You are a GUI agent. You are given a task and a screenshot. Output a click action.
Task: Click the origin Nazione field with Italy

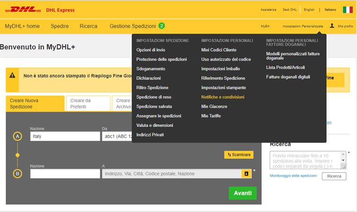[x=65, y=136]
